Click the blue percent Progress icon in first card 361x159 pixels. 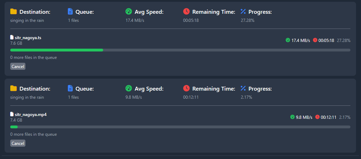point(243,12)
